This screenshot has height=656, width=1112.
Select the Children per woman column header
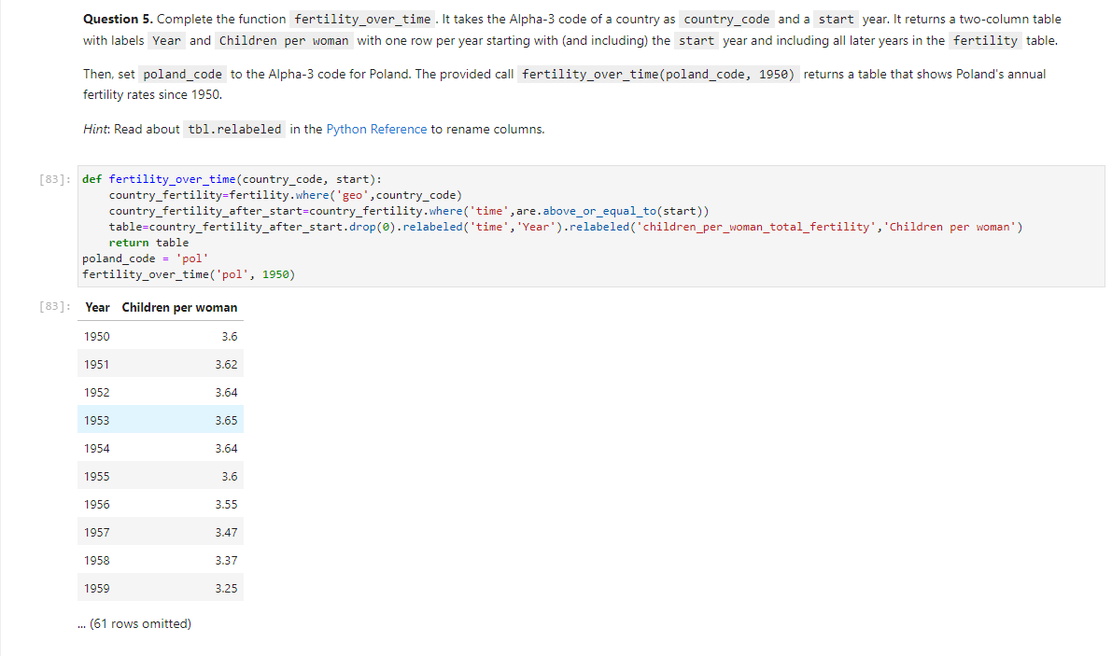tap(179, 307)
